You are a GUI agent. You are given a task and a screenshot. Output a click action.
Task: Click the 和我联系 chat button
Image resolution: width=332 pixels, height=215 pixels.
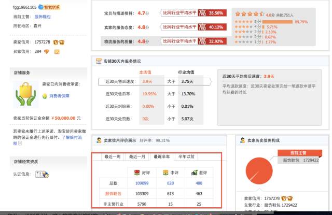click(54, 7)
